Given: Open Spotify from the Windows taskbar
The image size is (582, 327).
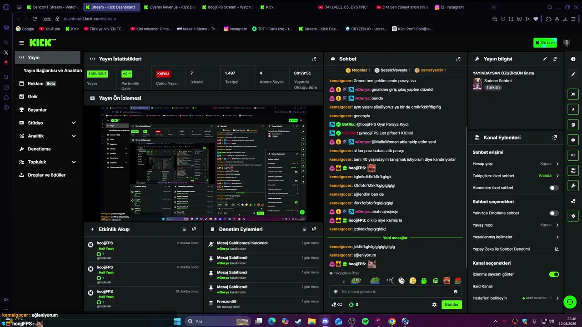Looking at the screenshot, I should [x=365, y=321].
